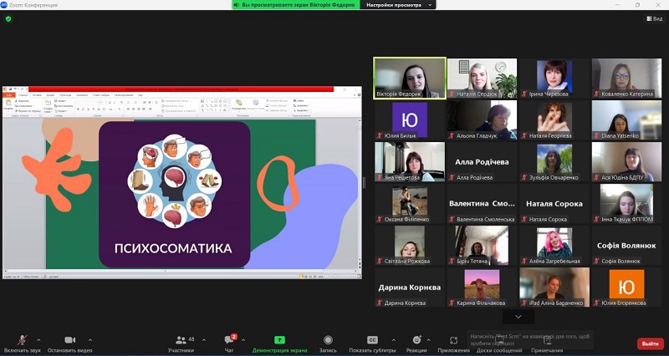Screen dimensions: 669x356
Task: Open the Реакции reactions menu
Action: tap(416, 342)
